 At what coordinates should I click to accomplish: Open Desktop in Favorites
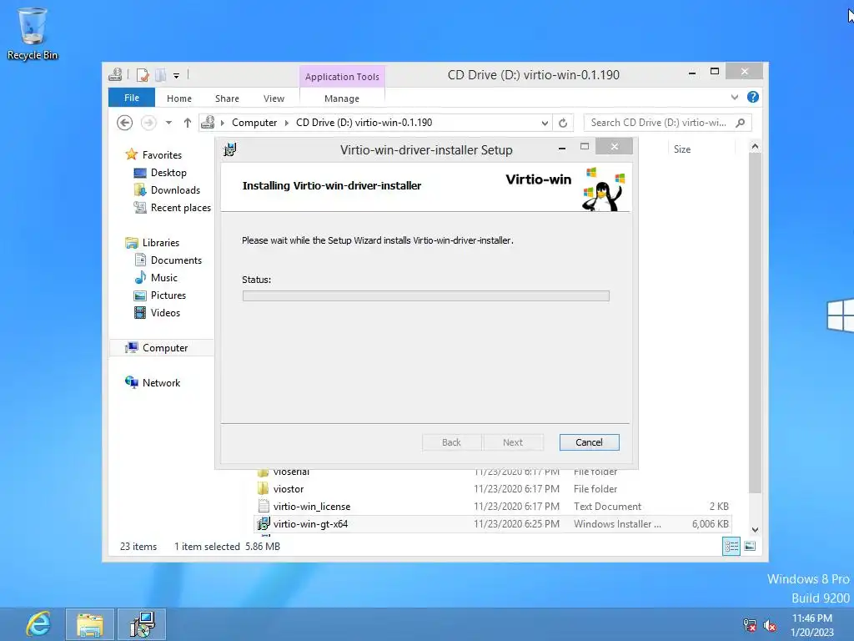168,172
